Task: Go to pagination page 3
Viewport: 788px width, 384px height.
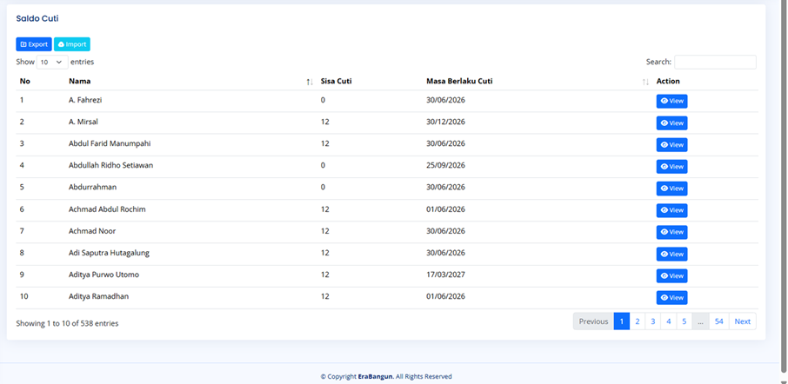Action: tap(653, 321)
